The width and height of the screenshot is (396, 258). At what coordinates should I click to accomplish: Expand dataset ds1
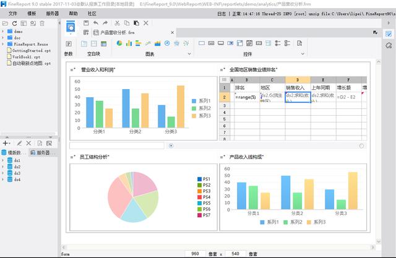2,160
